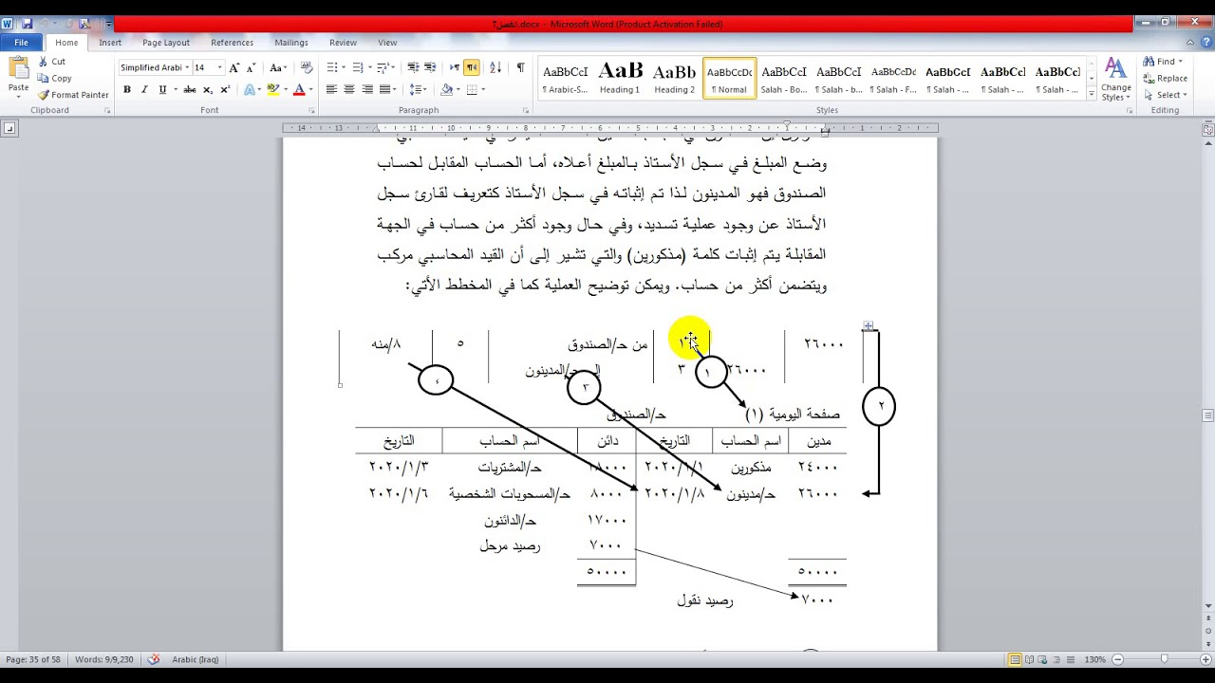This screenshot has height=683, width=1215.
Task: Toggle Italic formatting
Action: click(x=144, y=89)
